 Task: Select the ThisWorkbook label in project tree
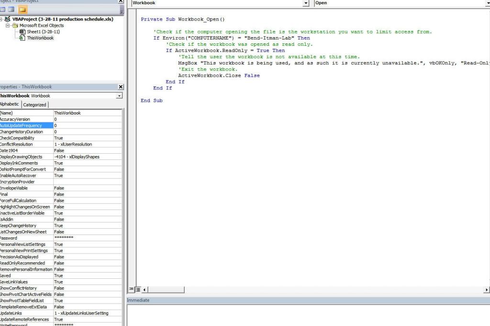pyautogui.click(x=40, y=38)
